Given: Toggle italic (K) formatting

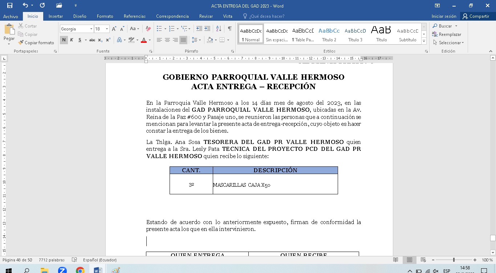Looking at the screenshot, I should click(x=72, y=40).
